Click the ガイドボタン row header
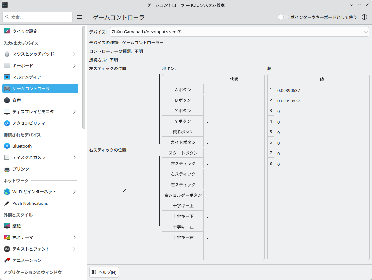The height and width of the screenshot is (280, 372). coord(183,142)
